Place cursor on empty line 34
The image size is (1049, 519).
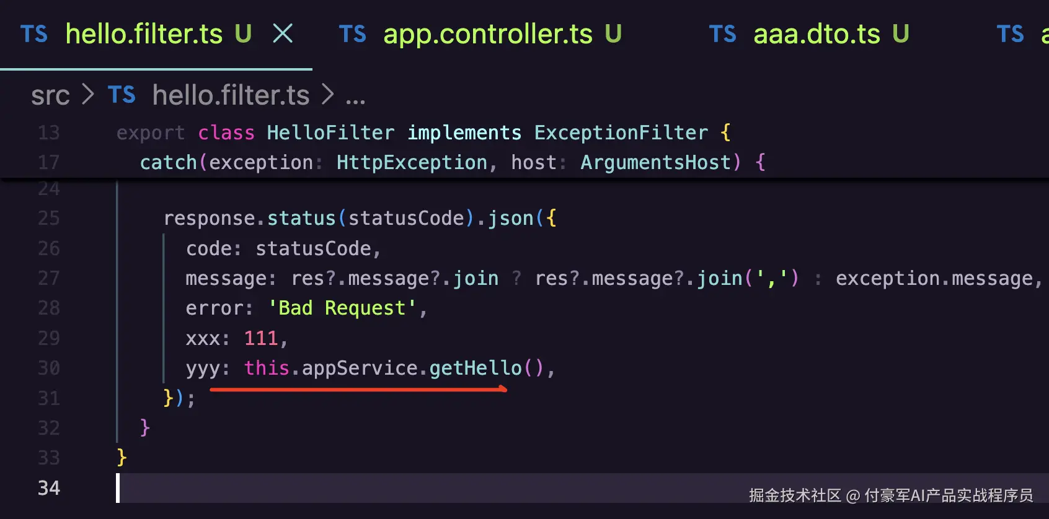tap(583, 488)
